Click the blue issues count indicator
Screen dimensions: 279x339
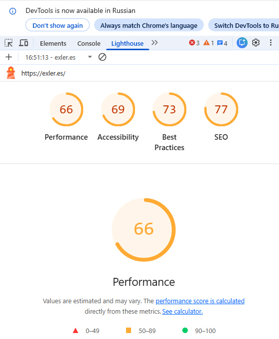[222, 43]
